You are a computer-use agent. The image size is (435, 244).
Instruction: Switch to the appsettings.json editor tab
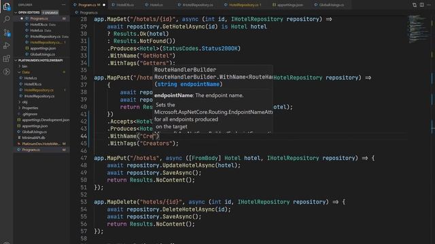coord(288,5)
